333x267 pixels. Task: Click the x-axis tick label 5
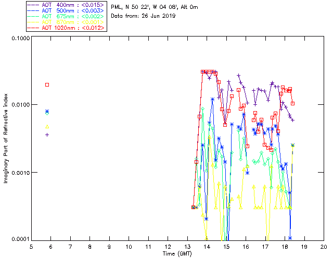(31, 246)
